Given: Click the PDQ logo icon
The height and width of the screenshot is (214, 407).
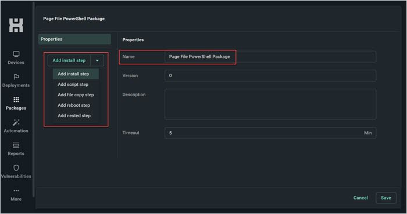Looking at the screenshot, I should click(x=16, y=25).
